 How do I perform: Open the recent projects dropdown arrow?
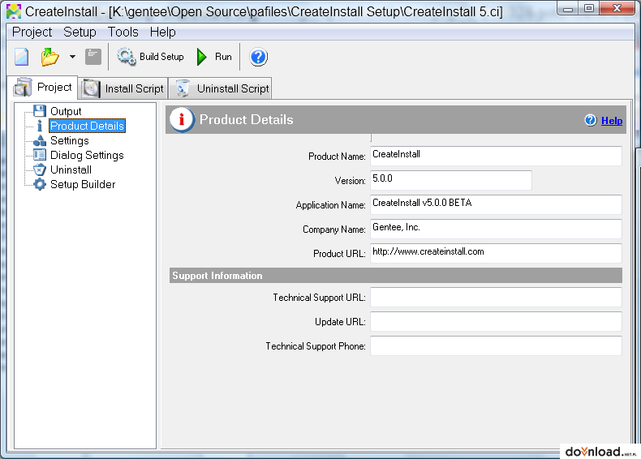tap(72, 57)
